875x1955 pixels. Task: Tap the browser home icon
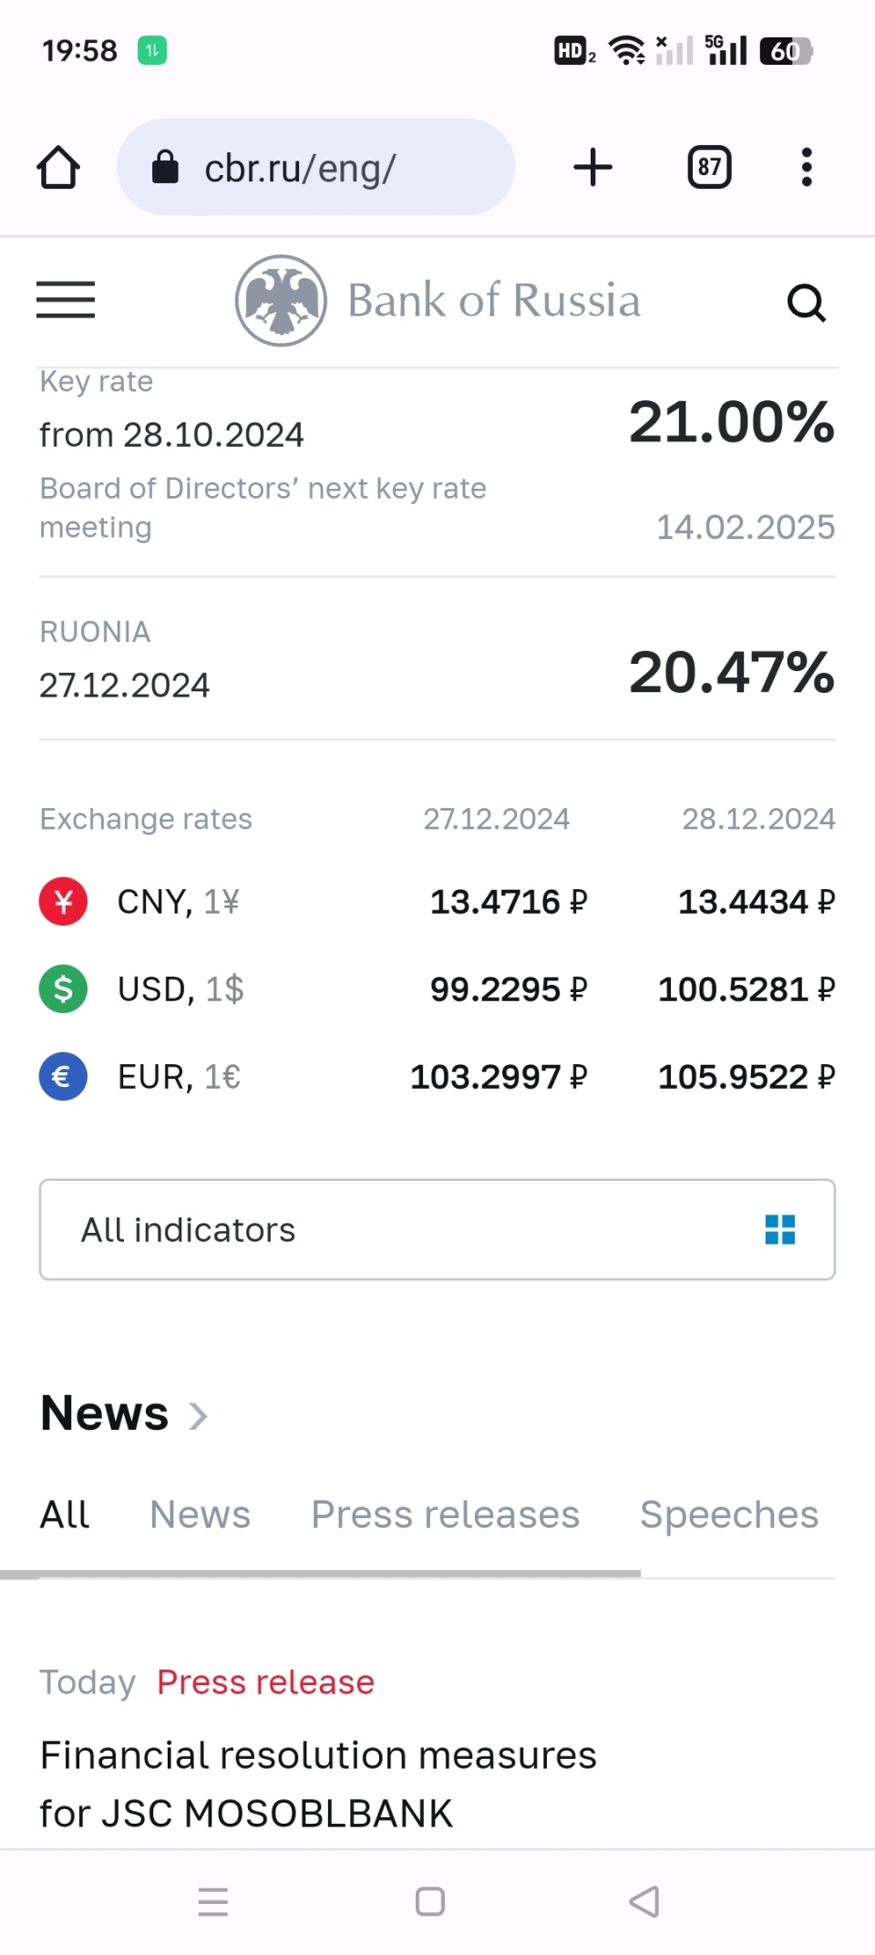[x=58, y=168]
